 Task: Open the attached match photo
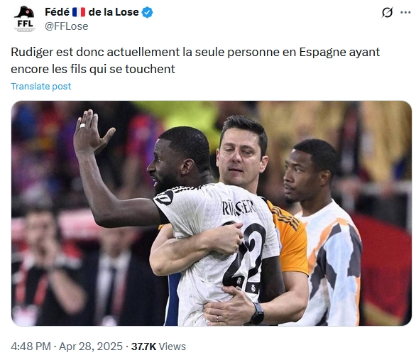click(211, 213)
